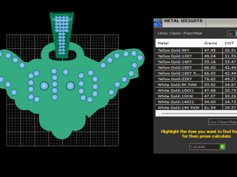
Task: Click the Library: Classic - (Fast)-Metal label
Action: pyautogui.click(x=180, y=33)
